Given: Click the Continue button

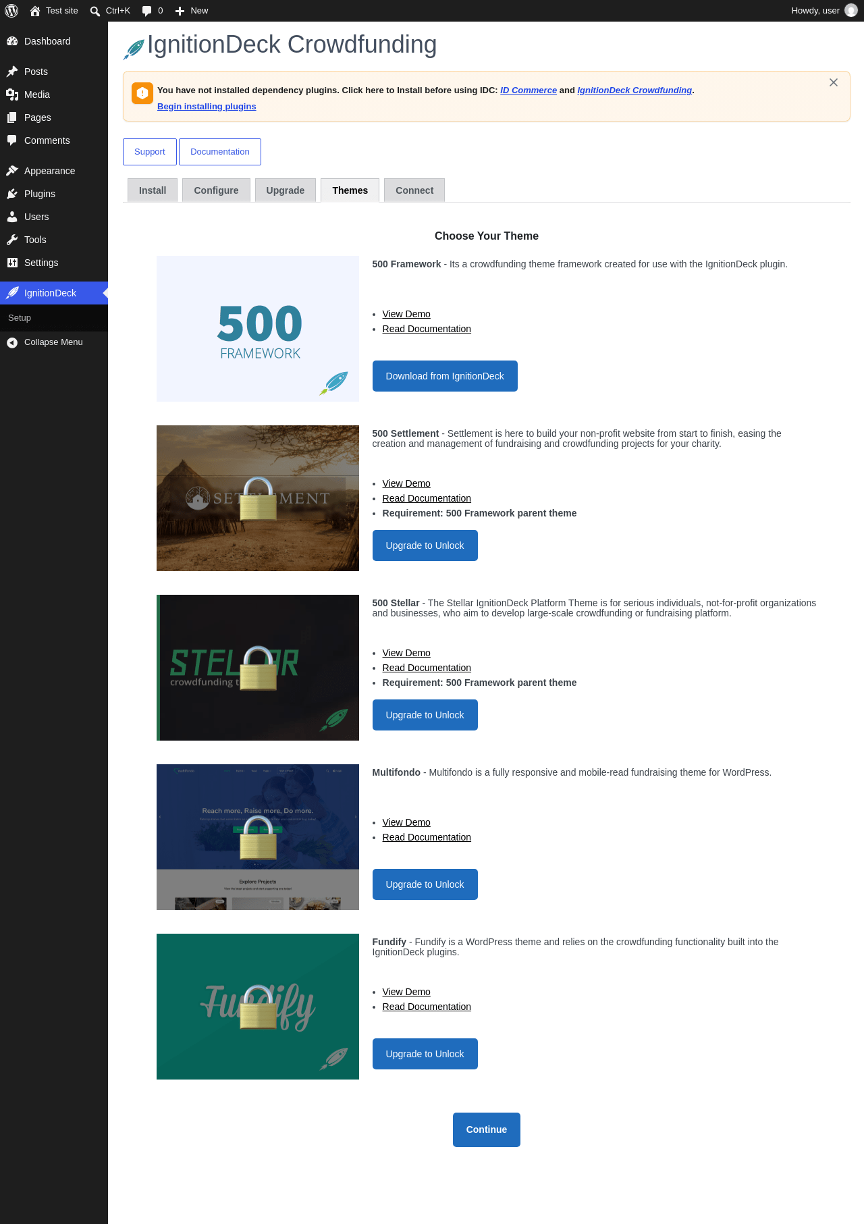Looking at the screenshot, I should click(487, 1129).
